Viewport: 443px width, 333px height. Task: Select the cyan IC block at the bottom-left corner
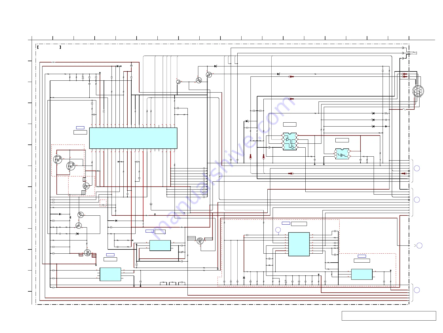click(110, 274)
